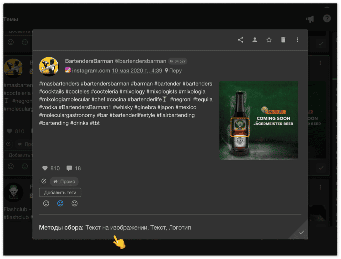Click the 18 comments count

[78, 168]
